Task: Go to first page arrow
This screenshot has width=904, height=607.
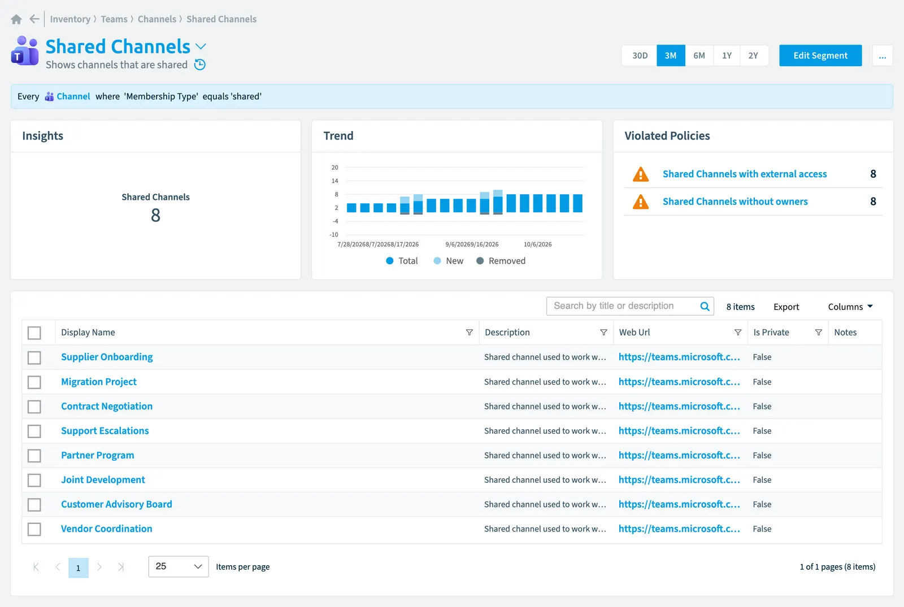Action: (36, 567)
